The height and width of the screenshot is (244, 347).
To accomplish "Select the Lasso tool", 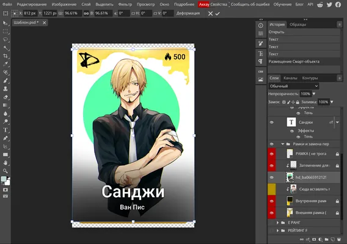I will pos(5,40).
